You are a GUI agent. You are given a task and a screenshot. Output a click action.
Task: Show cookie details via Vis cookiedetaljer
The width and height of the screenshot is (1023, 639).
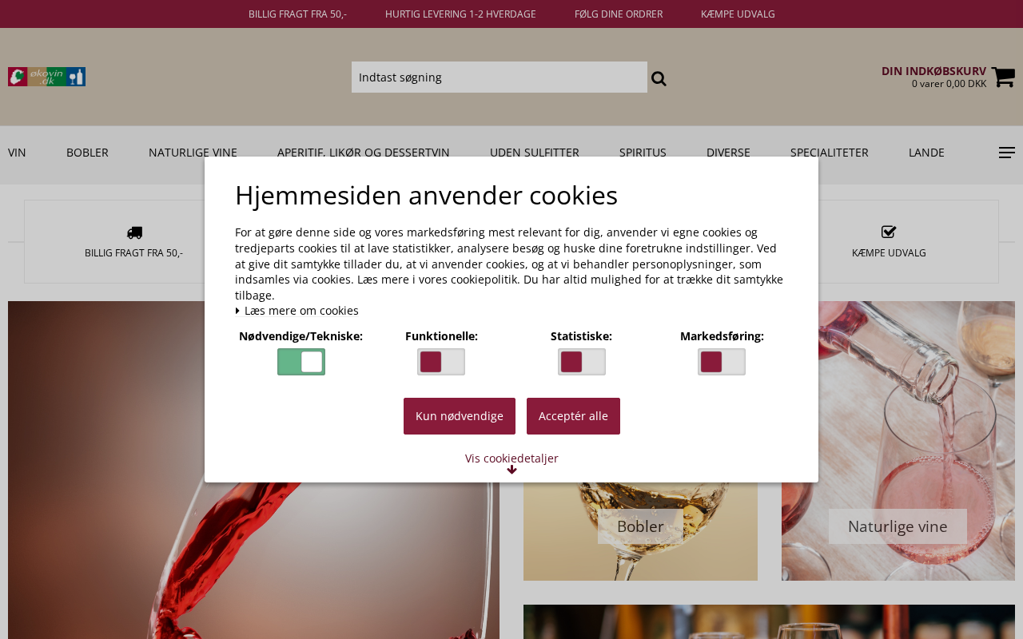pos(511,458)
